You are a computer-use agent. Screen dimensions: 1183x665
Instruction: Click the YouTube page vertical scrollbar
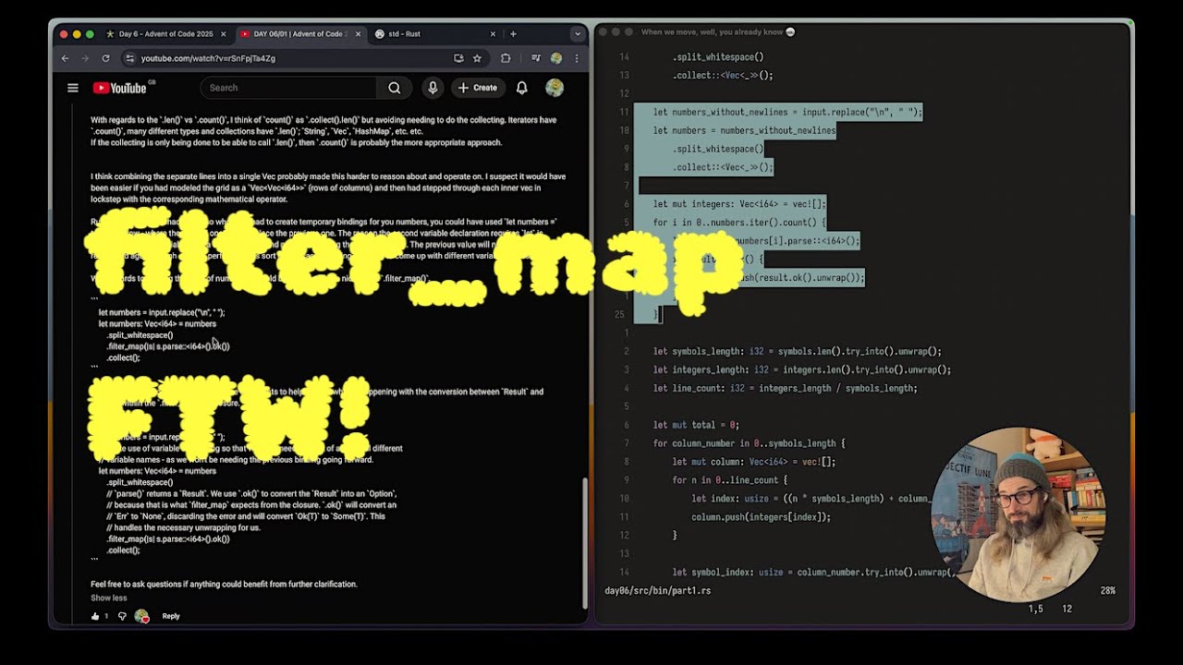tap(583, 542)
